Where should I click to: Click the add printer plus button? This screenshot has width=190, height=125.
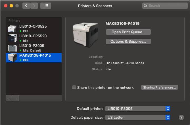click(x=9, y=98)
